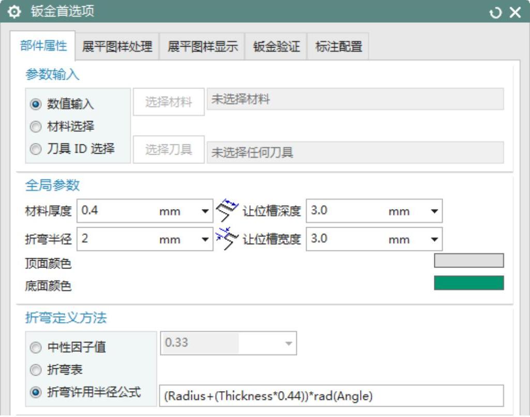Click the 未选择任何刀具 text box
This screenshot has height=417, width=530.
pos(355,153)
